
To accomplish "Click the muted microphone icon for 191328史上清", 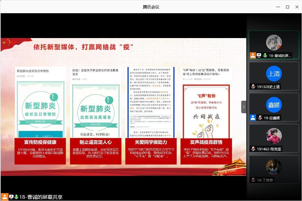I will [x=253, y=87].
